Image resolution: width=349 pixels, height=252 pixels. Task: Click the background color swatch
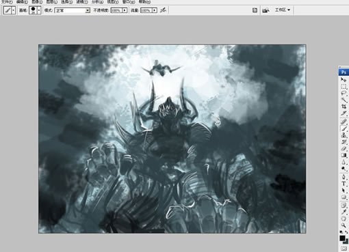346,242
